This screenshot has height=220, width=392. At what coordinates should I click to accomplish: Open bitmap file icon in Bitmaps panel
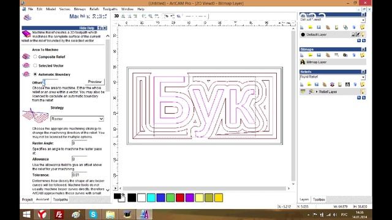(311, 55)
